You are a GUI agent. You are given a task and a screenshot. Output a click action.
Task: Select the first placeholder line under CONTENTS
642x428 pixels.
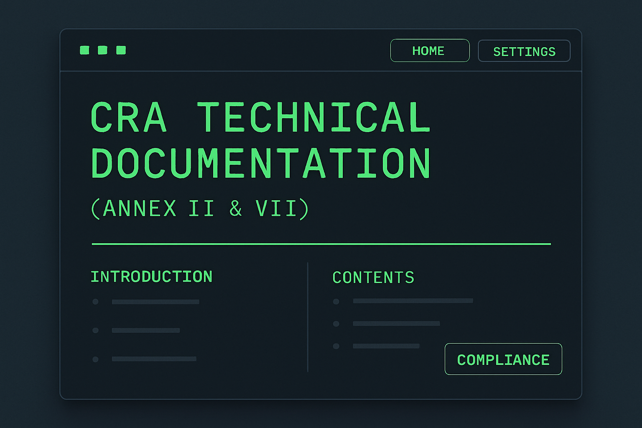(x=412, y=301)
